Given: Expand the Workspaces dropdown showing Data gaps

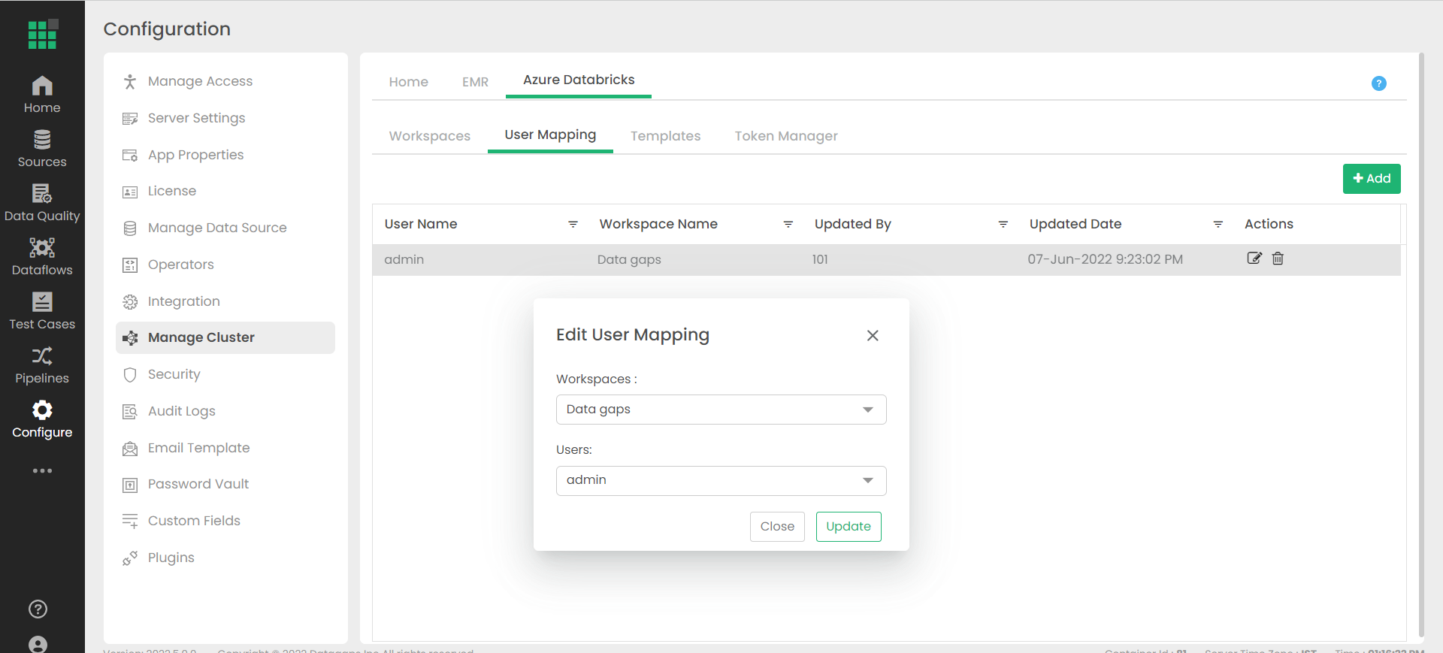Looking at the screenshot, I should (x=721, y=410).
